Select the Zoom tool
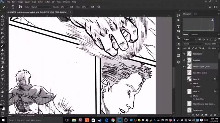The width and height of the screenshot is (220, 123). coord(2,96)
